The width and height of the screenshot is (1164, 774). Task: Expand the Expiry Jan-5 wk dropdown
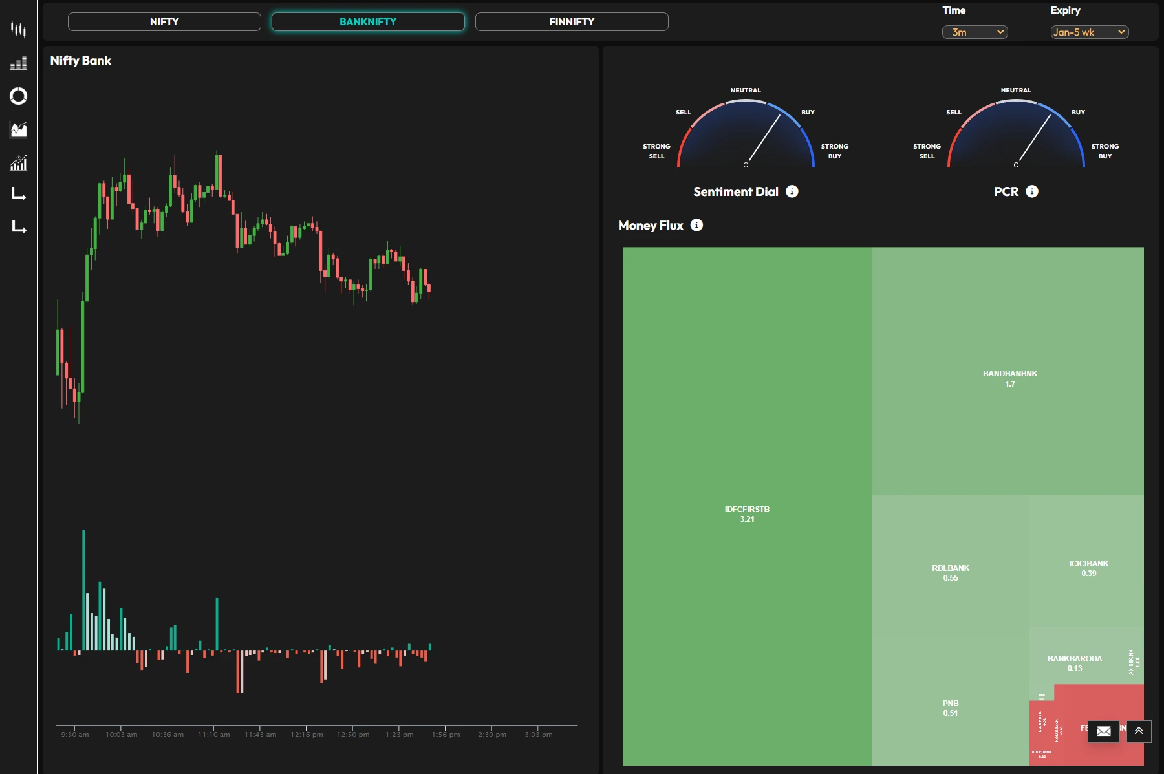pyautogui.click(x=1090, y=32)
